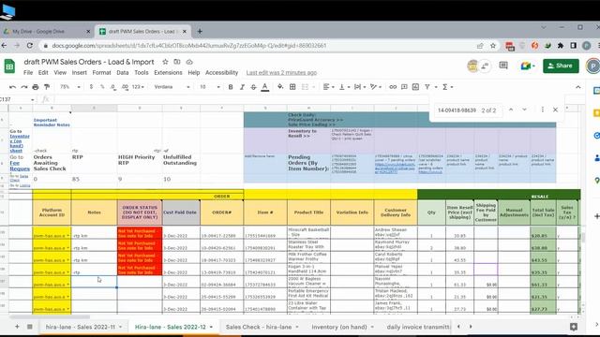Click the Share button

click(x=561, y=66)
